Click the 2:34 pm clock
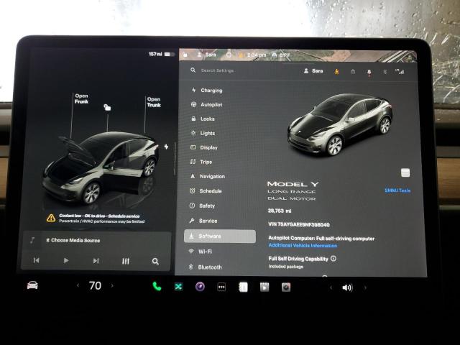 257,55
